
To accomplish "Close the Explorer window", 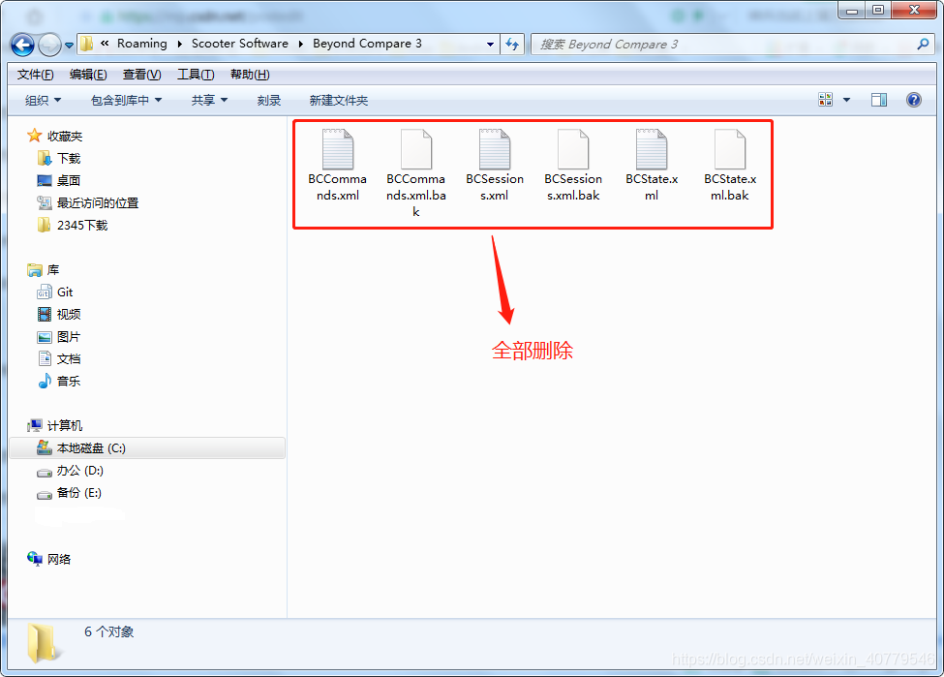I will [914, 11].
